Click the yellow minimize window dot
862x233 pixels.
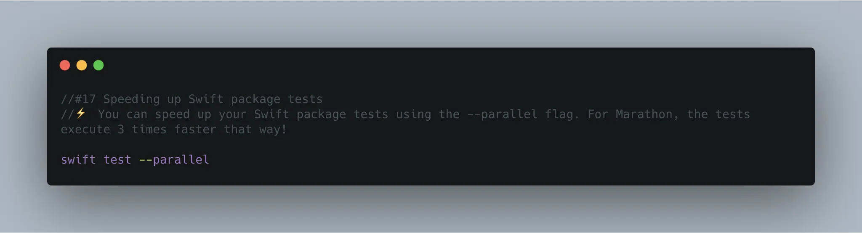82,65
